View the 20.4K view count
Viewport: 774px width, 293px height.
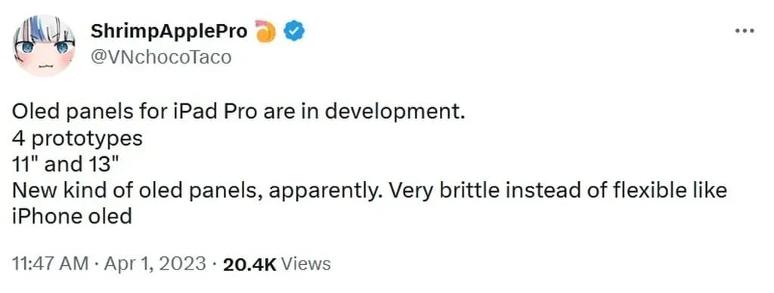coord(249,264)
